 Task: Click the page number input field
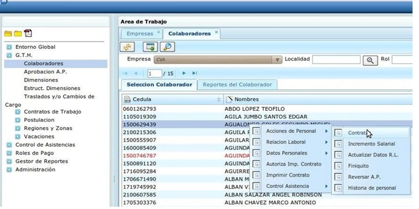[155, 73]
